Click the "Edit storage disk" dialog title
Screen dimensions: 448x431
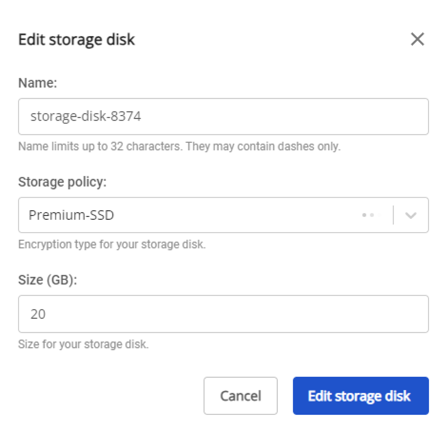pos(76,39)
